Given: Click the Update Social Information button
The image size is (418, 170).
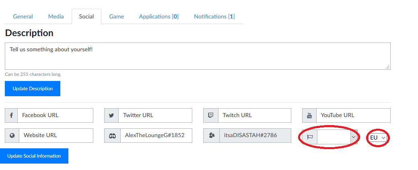Looking at the screenshot, I should tap(34, 156).
